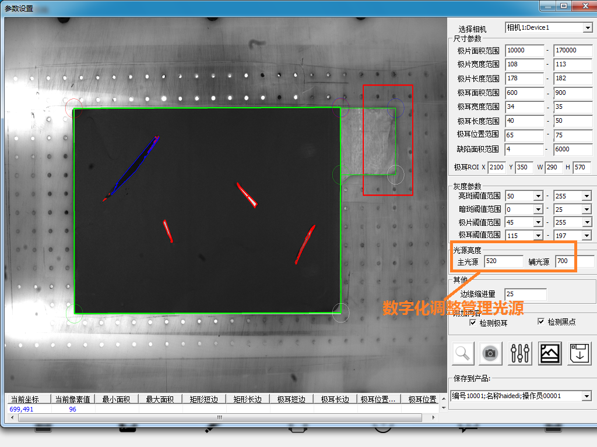Click the floppy disk save icon
The width and height of the screenshot is (597, 447).
pyautogui.click(x=580, y=353)
